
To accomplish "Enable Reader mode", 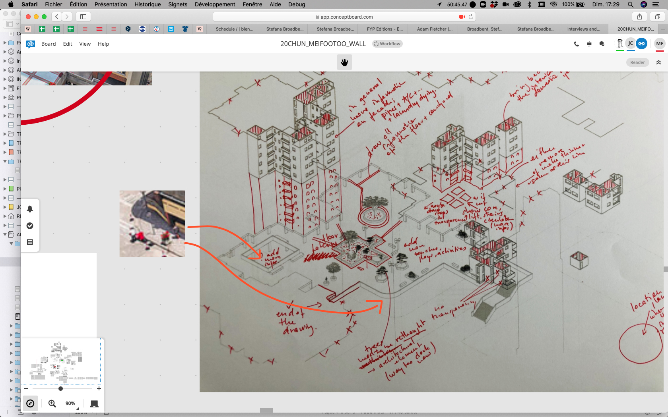I will tap(637, 62).
